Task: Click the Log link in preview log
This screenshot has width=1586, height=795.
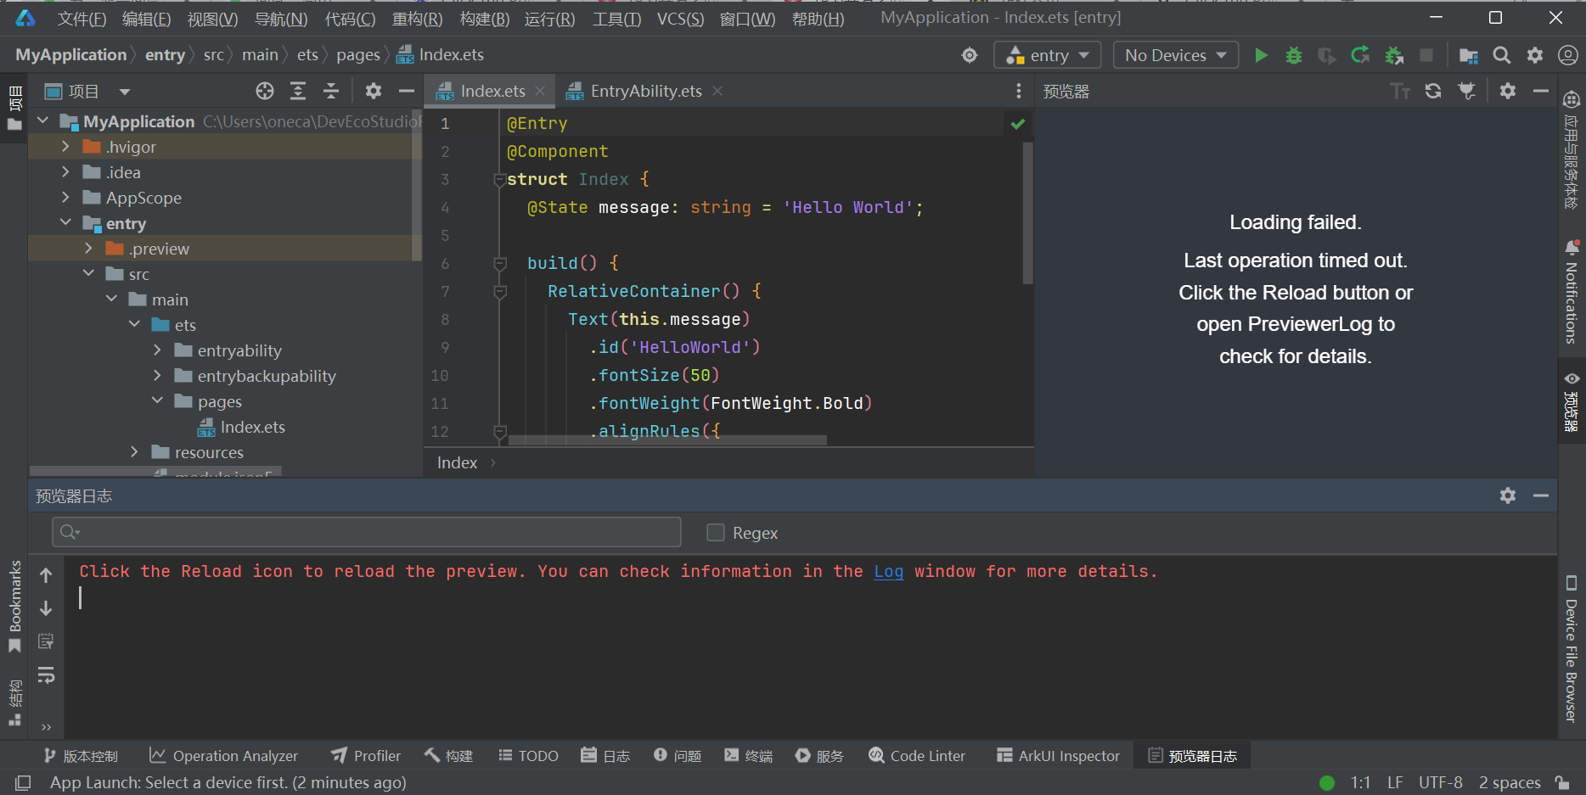Action: point(889,572)
